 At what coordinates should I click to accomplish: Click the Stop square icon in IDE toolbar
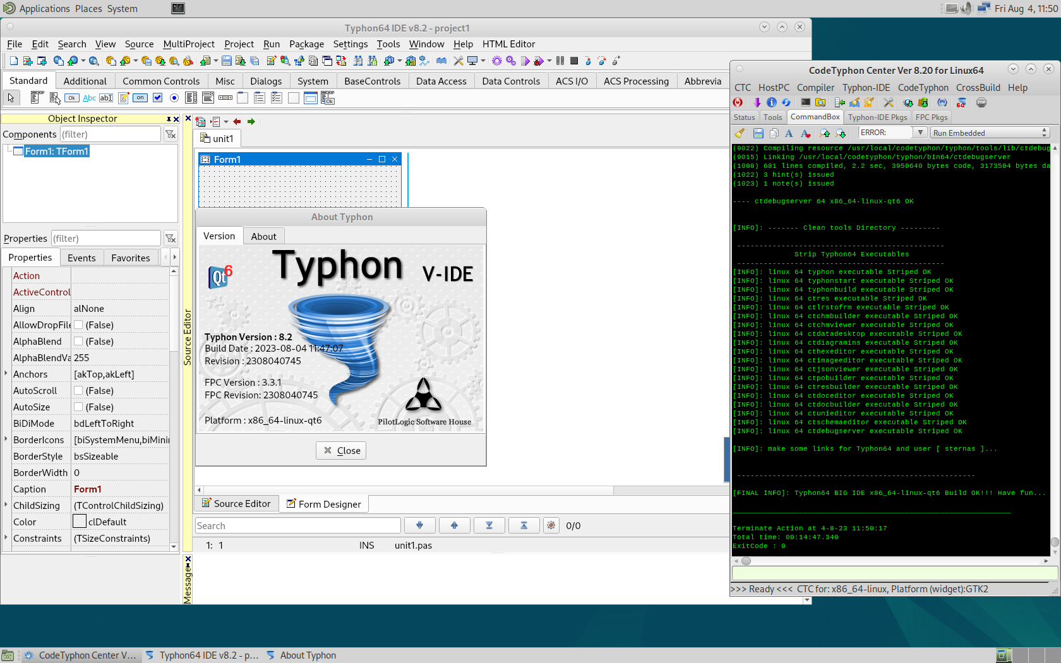(x=574, y=61)
